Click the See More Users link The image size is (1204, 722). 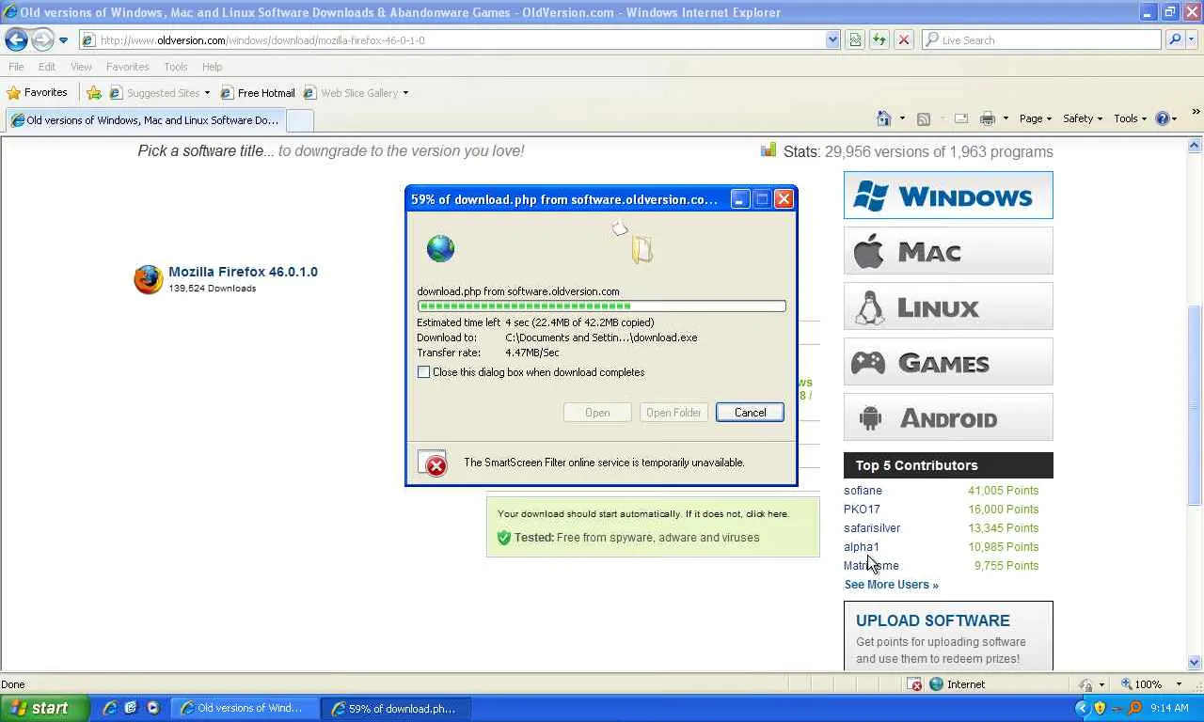click(x=892, y=585)
